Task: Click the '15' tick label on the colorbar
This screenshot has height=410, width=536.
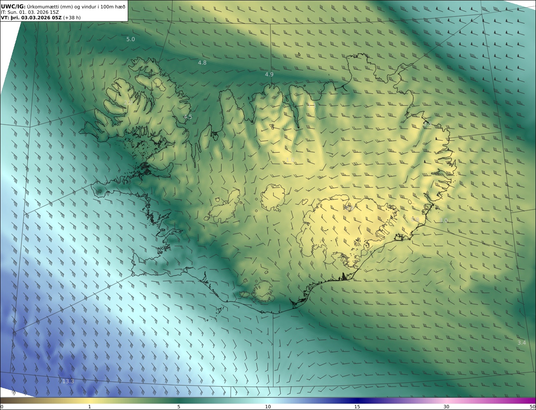Action: point(357,407)
